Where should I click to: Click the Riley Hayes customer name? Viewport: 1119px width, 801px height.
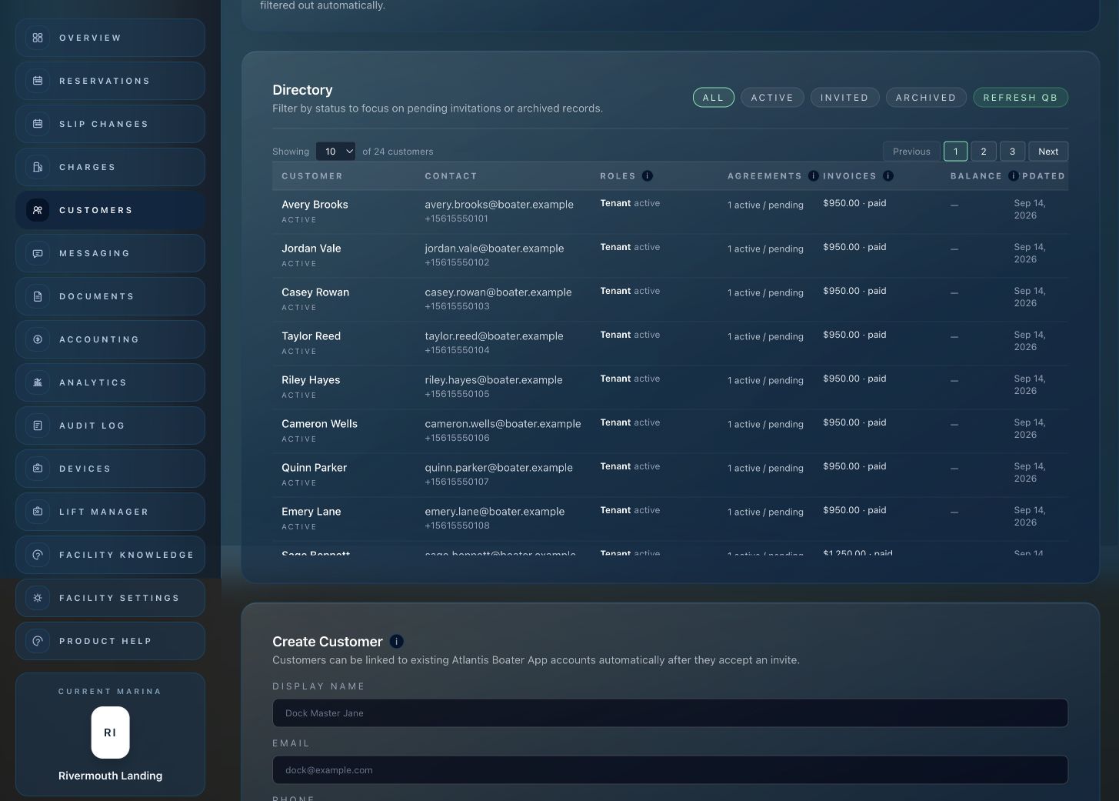coord(311,380)
